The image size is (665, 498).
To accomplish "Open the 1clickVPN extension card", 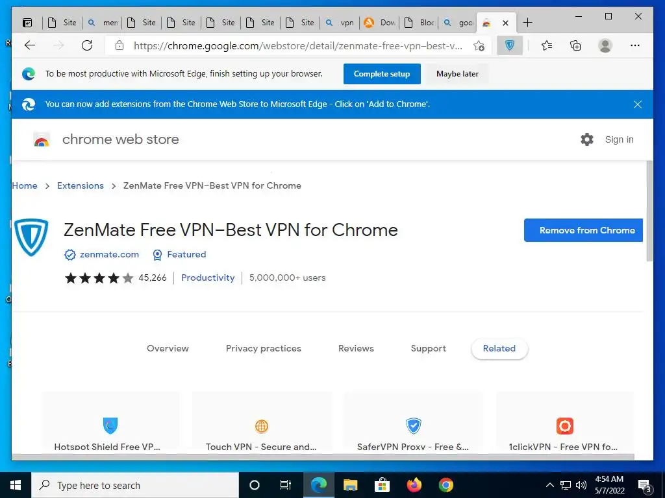I will [x=564, y=422].
